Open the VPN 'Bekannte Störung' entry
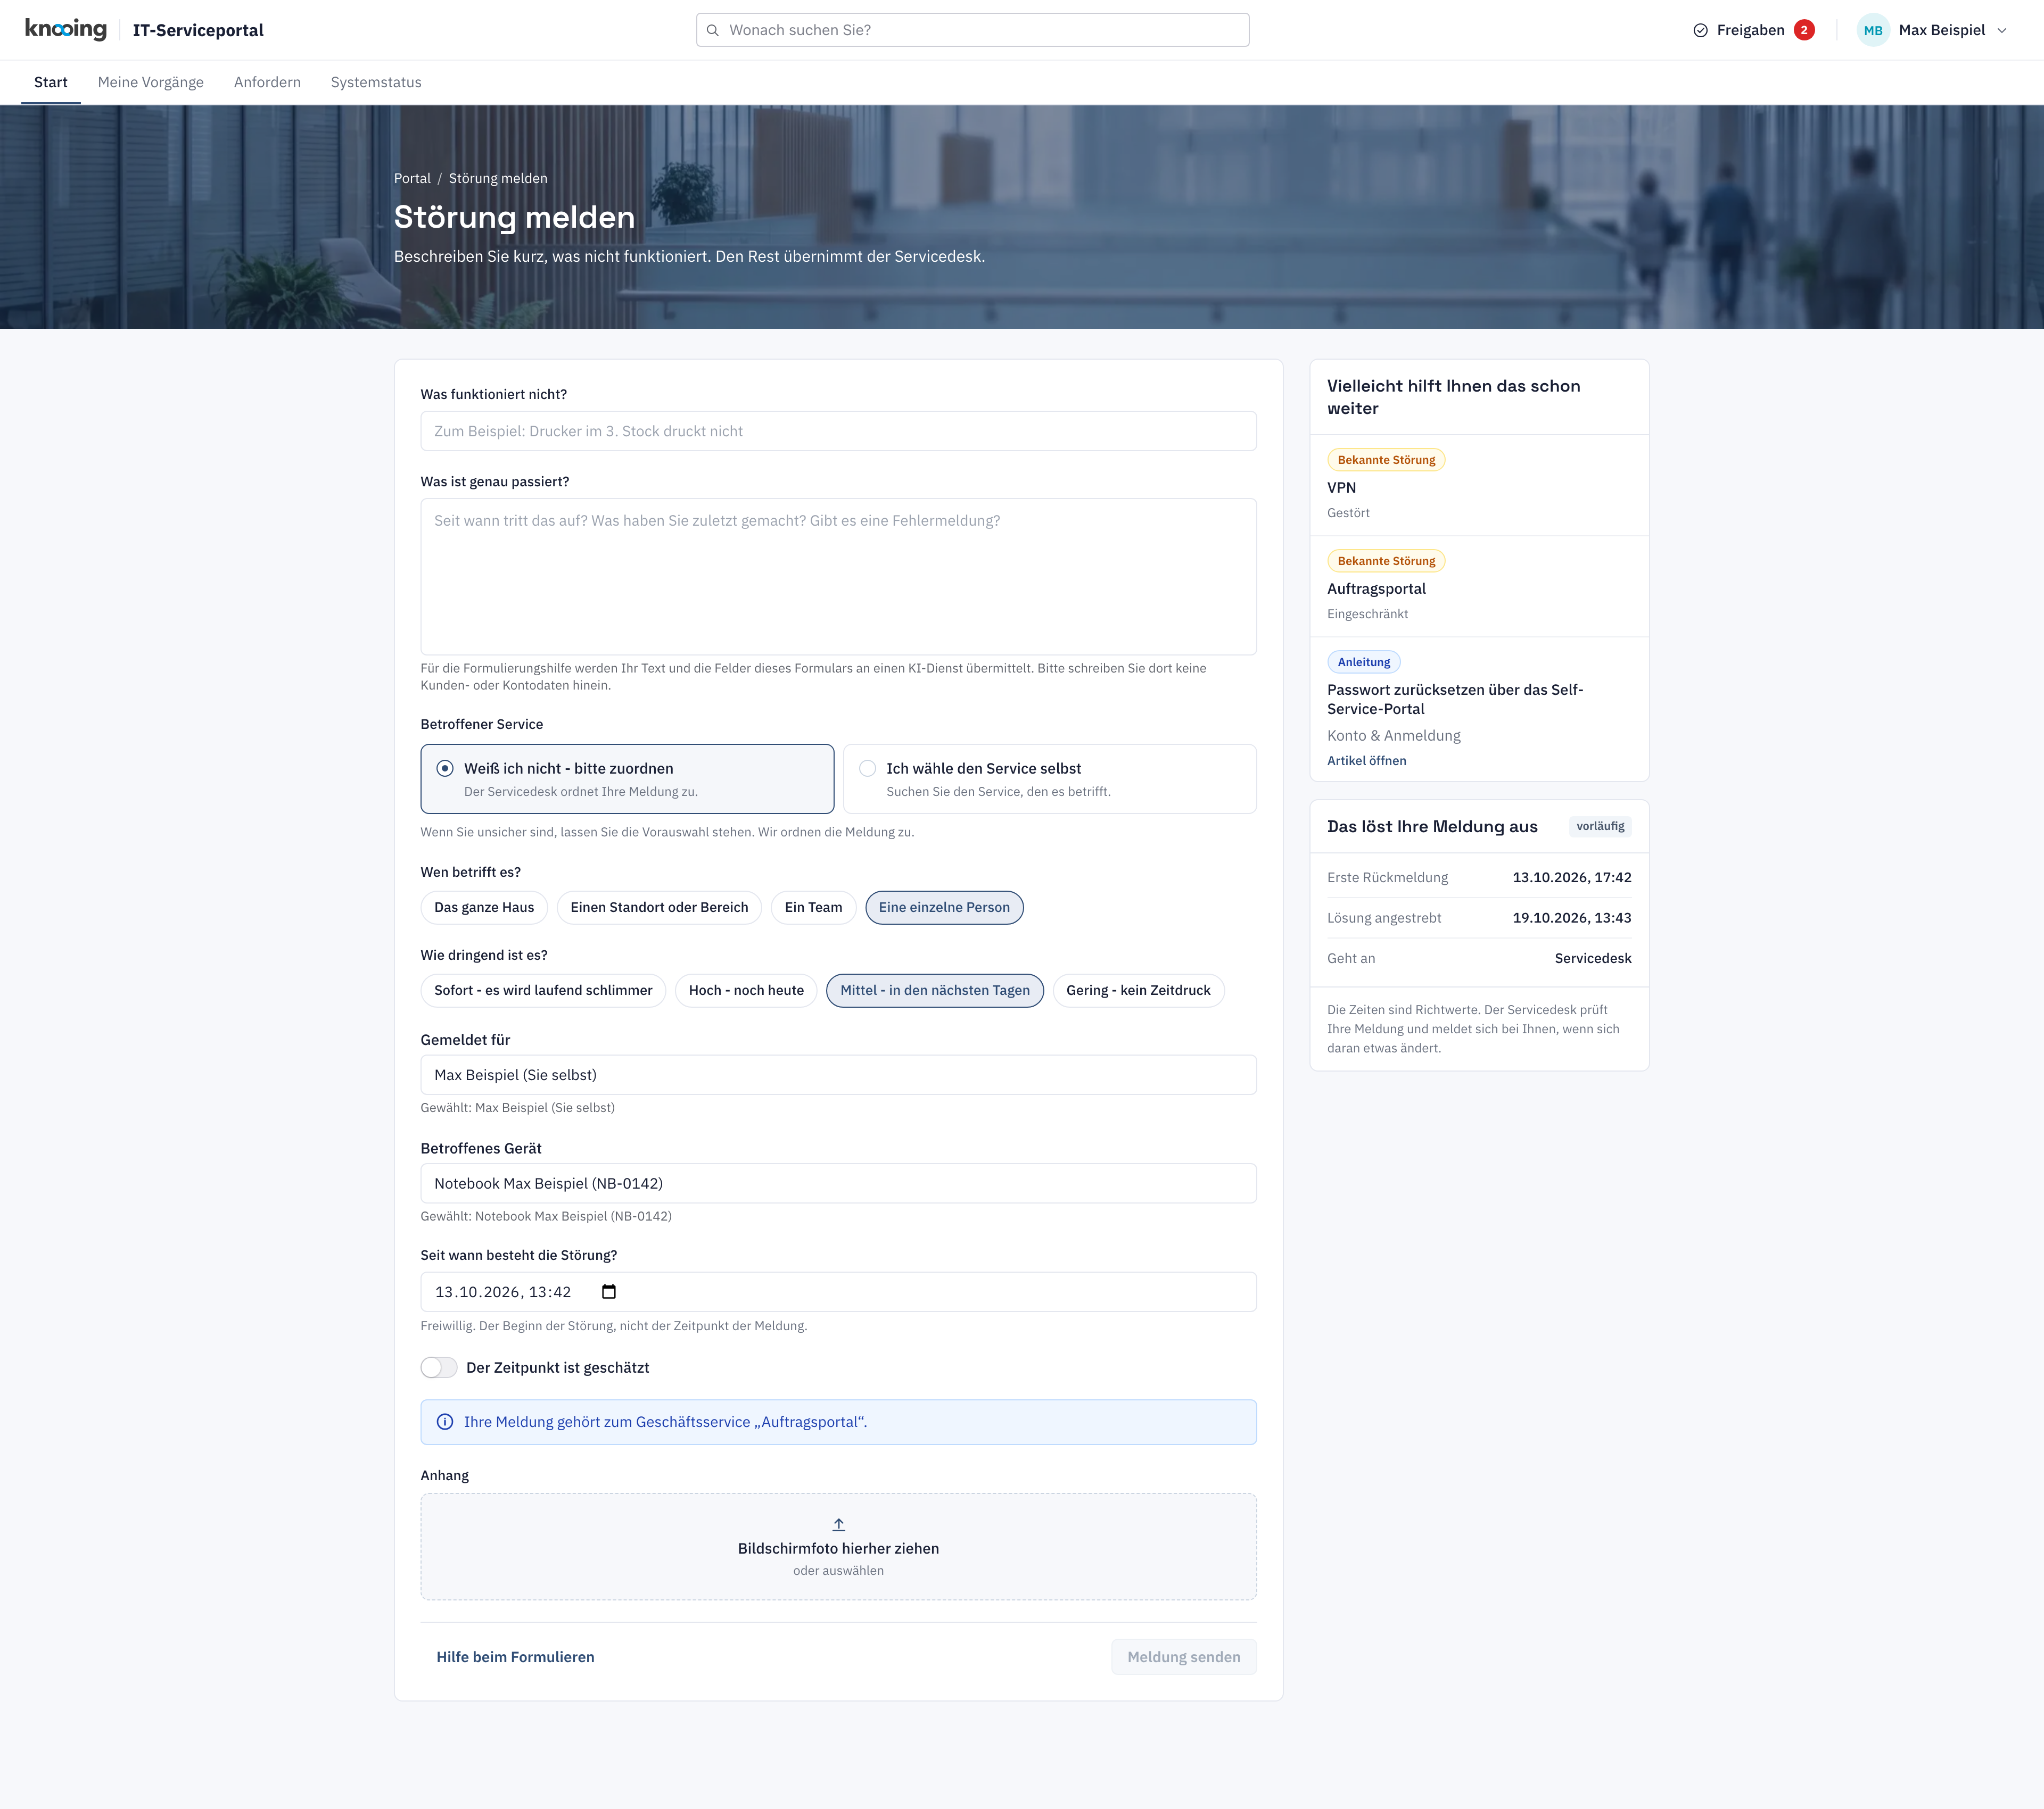2044x1809 pixels. 1479,486
